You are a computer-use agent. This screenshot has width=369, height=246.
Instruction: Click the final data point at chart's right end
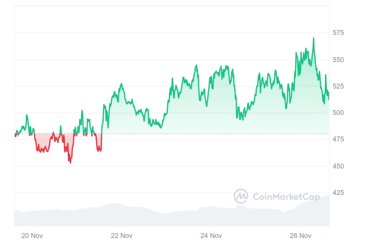[x=328, y=99]
